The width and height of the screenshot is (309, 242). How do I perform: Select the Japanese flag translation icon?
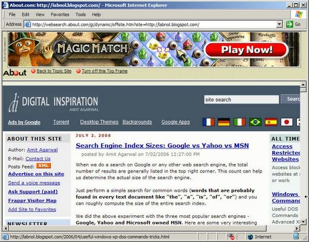pyautogui.click(x=287, y=122)
